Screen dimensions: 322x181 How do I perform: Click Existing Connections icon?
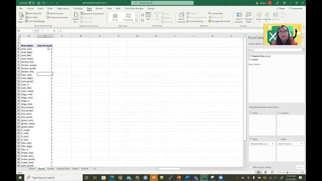pyautogui.click(x=48, y=17)
